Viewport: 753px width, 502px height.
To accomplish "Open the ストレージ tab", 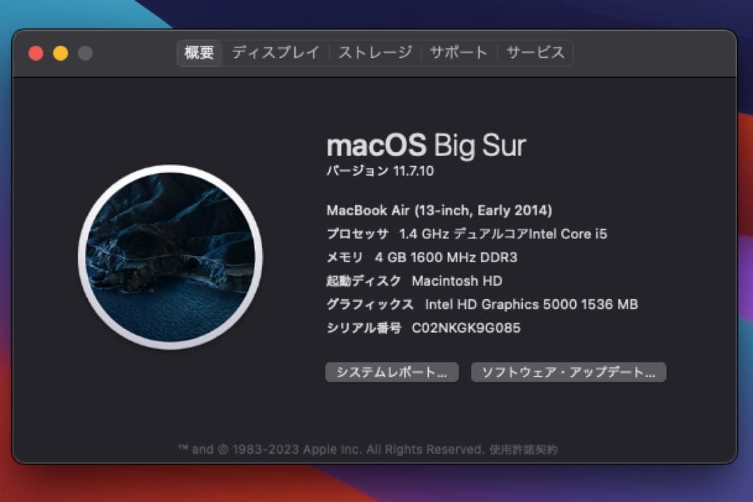I will 375,53.
